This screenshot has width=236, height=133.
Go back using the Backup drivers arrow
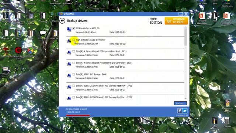tap(62, 21)
